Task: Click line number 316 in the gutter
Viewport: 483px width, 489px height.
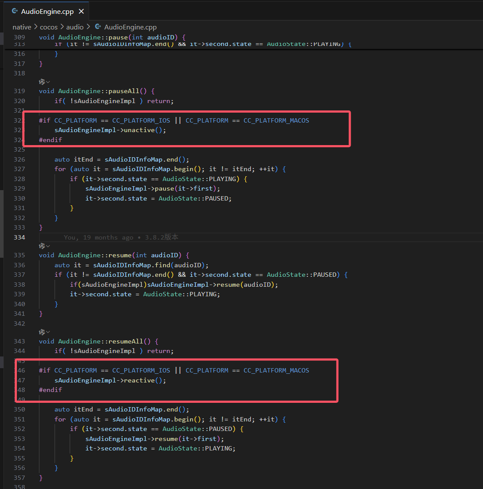Action: 19,54
